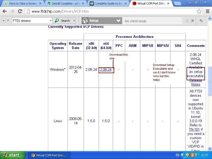212x159 pixels.
Task: Click the vertical scrollbar thumb
Action: point(210,81)
